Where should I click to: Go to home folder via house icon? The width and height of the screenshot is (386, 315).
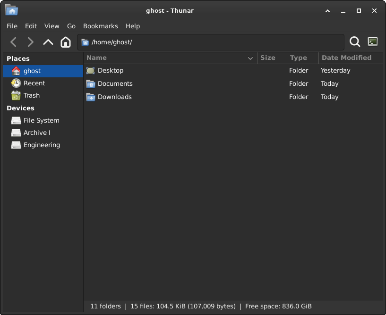[66, 42]
